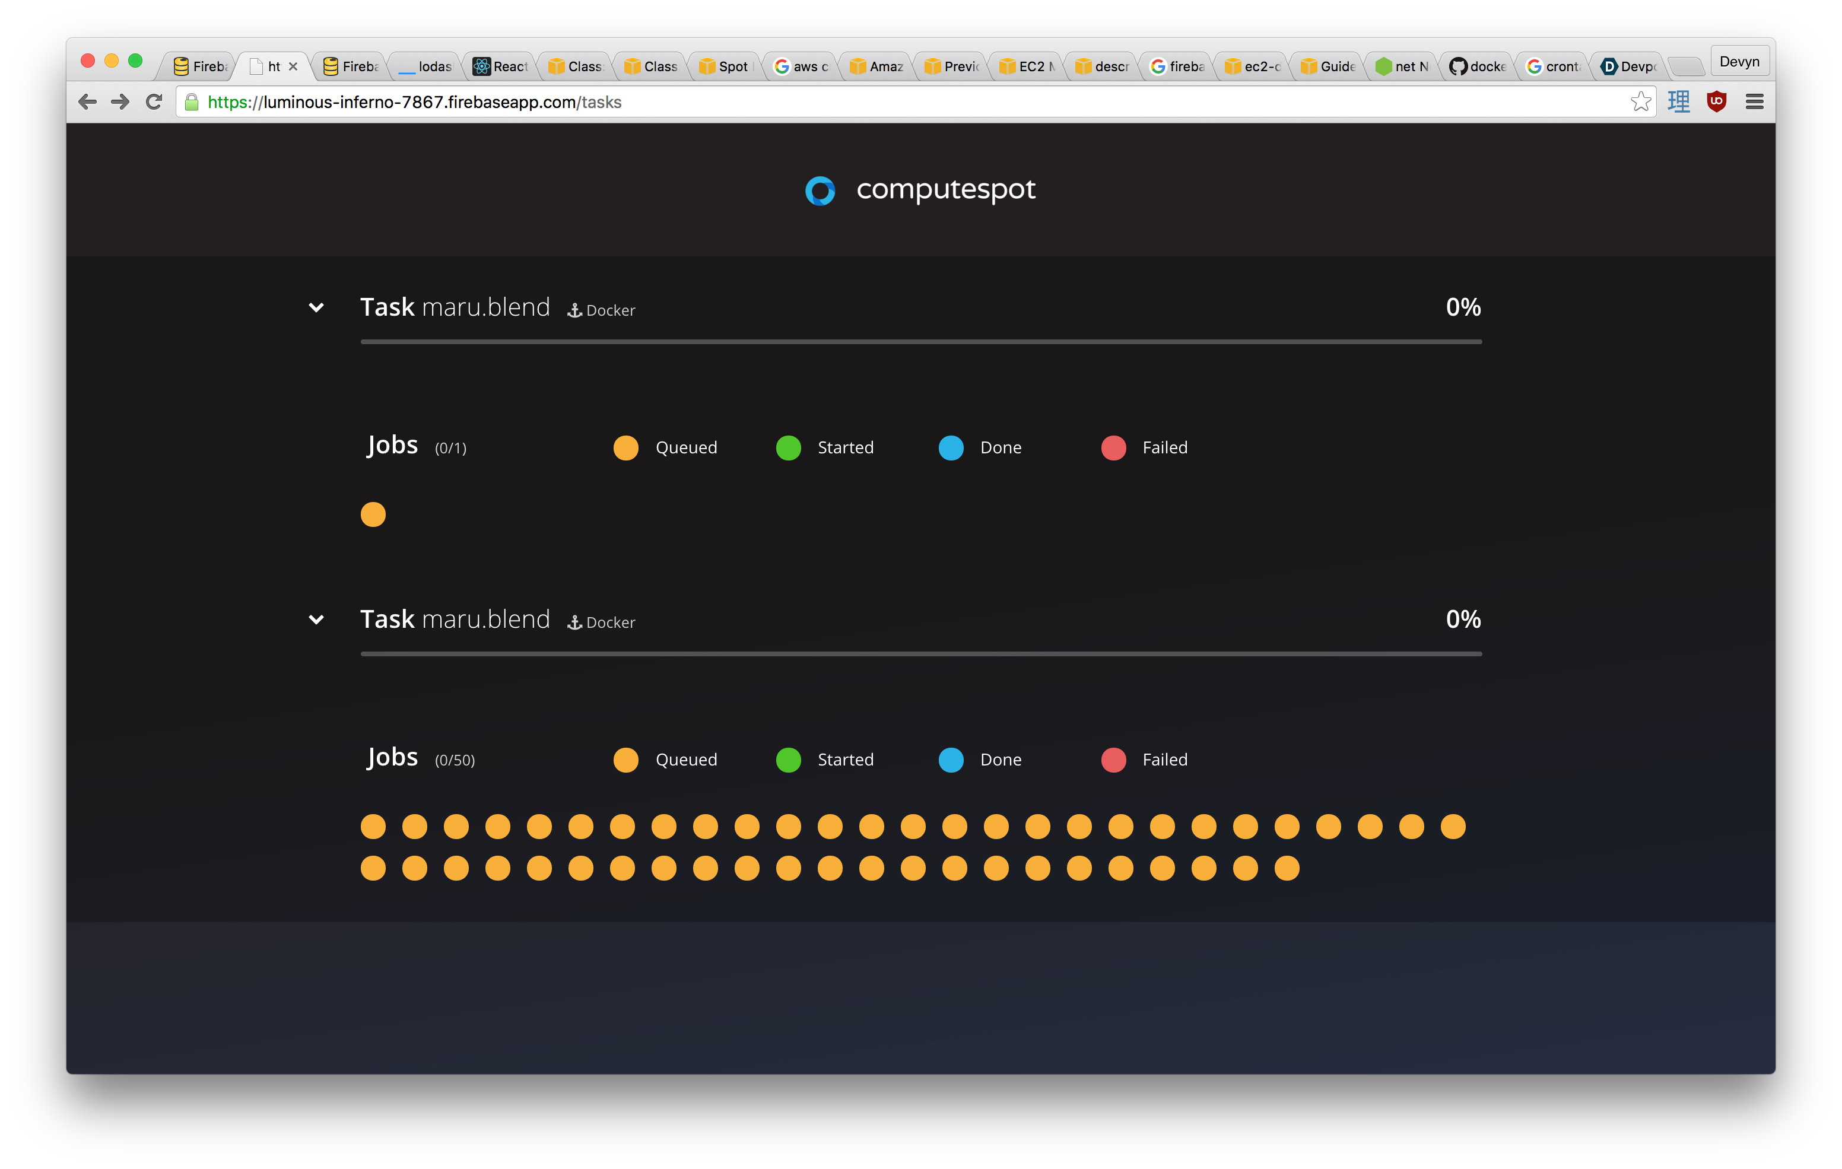The height and width of the screenshot is (1169, 1842).
Task: Click the single queued job dot
Action: (x=373, y=514)
